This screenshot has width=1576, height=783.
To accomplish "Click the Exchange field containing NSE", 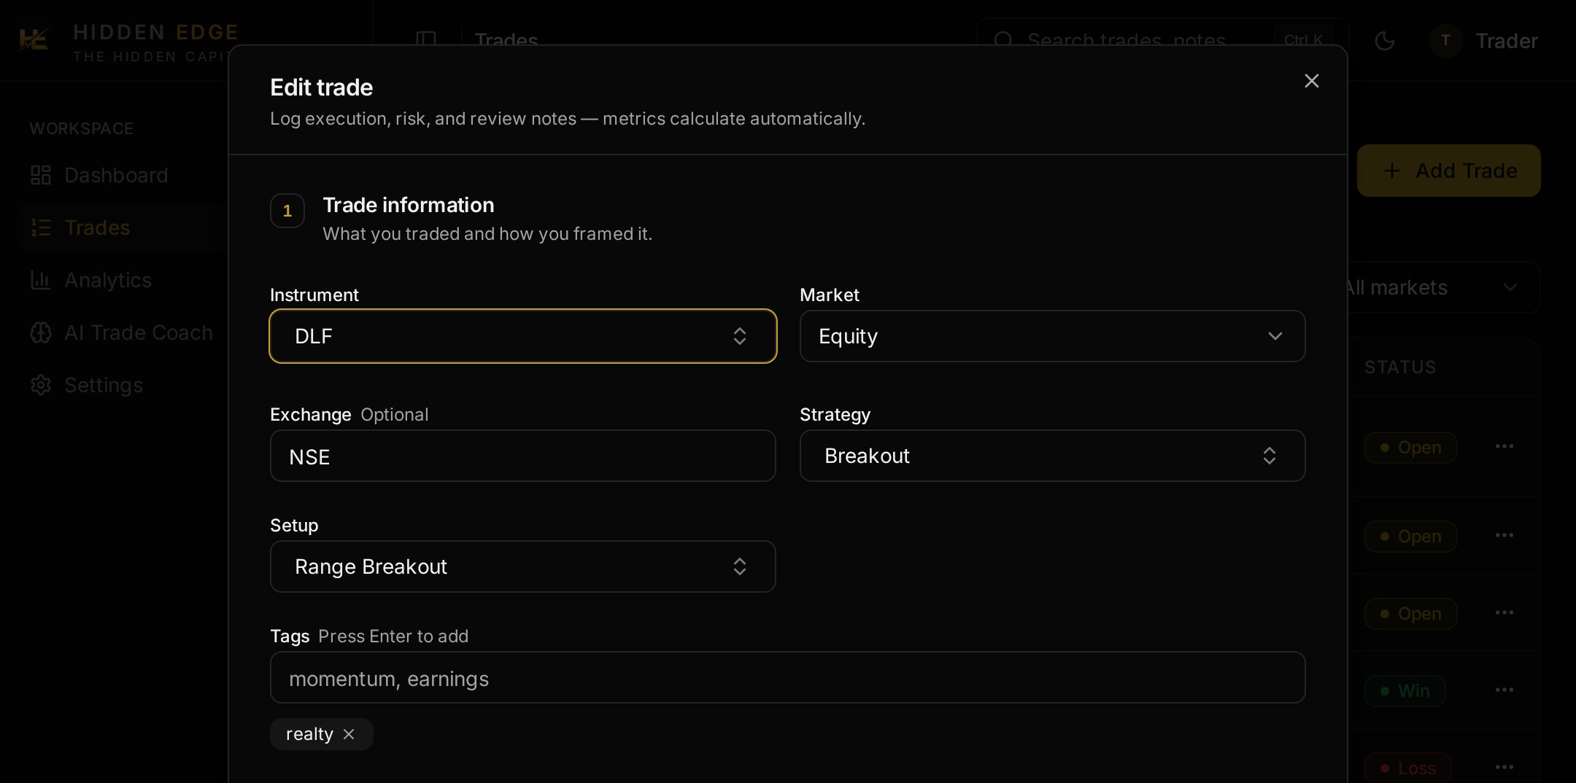I will pyautogui.click(x=522, y=456).
